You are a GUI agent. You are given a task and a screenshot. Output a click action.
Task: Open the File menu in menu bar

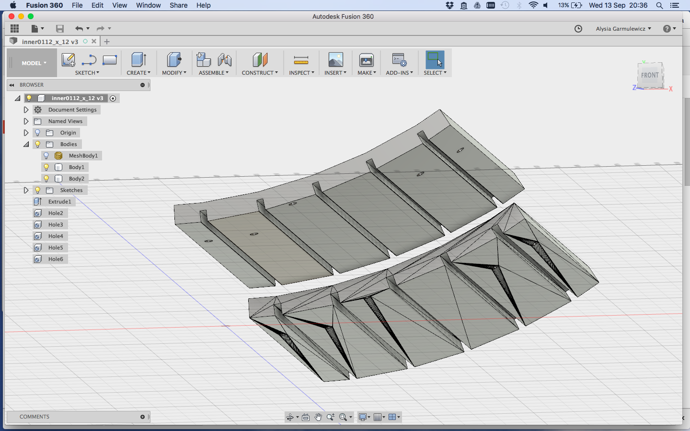click(x=77, y=5)
